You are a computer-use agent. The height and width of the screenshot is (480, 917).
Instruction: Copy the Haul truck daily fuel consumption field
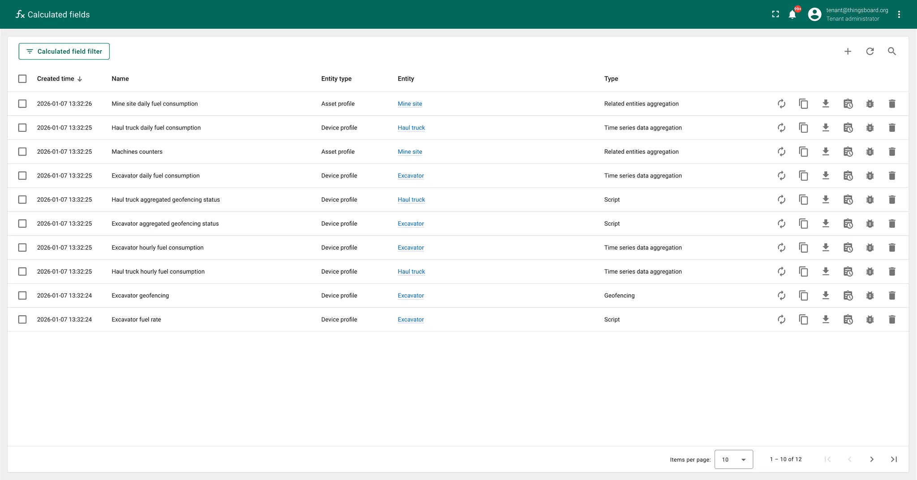coord(803,128)
